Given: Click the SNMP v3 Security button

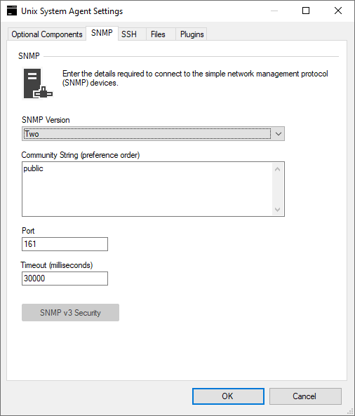Looking at the screenshot, I should 70,313.
